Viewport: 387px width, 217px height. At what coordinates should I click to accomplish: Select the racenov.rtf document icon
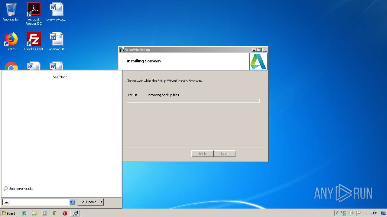pos(56,42)
